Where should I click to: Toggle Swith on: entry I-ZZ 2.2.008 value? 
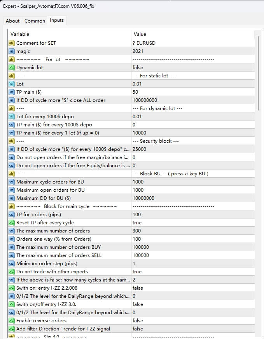193,288
